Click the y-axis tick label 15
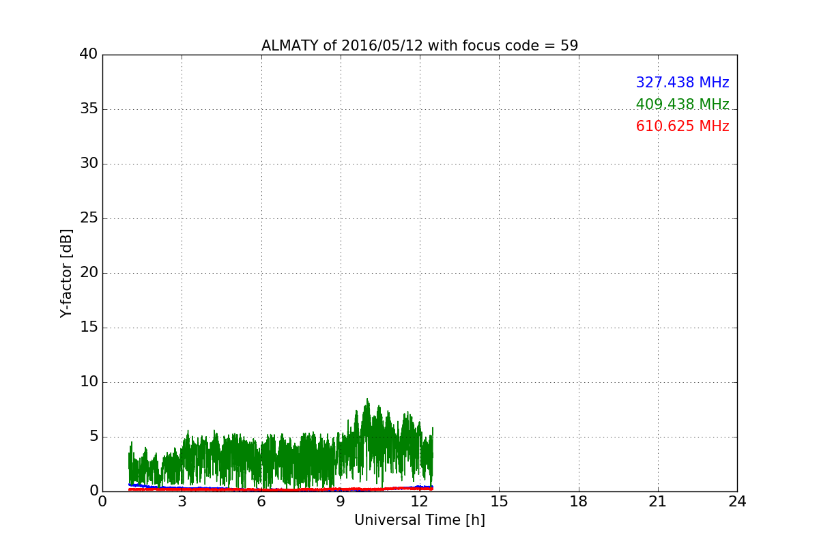819x546 pixels. tap(89, 328)
